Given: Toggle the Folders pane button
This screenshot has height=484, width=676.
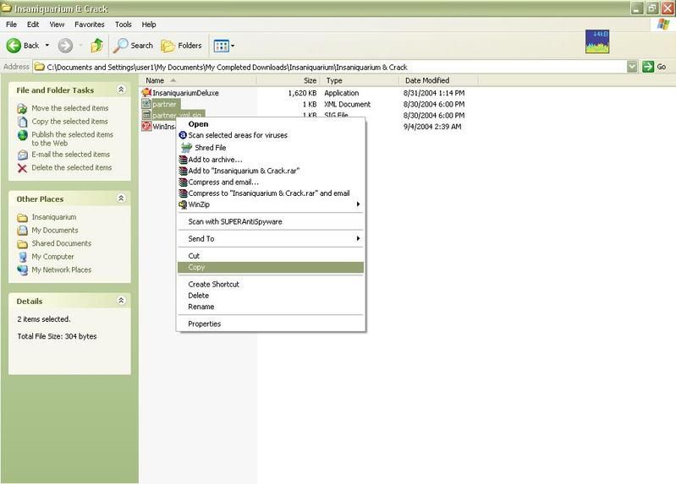Looking at the screenshot, I should 182,46.
